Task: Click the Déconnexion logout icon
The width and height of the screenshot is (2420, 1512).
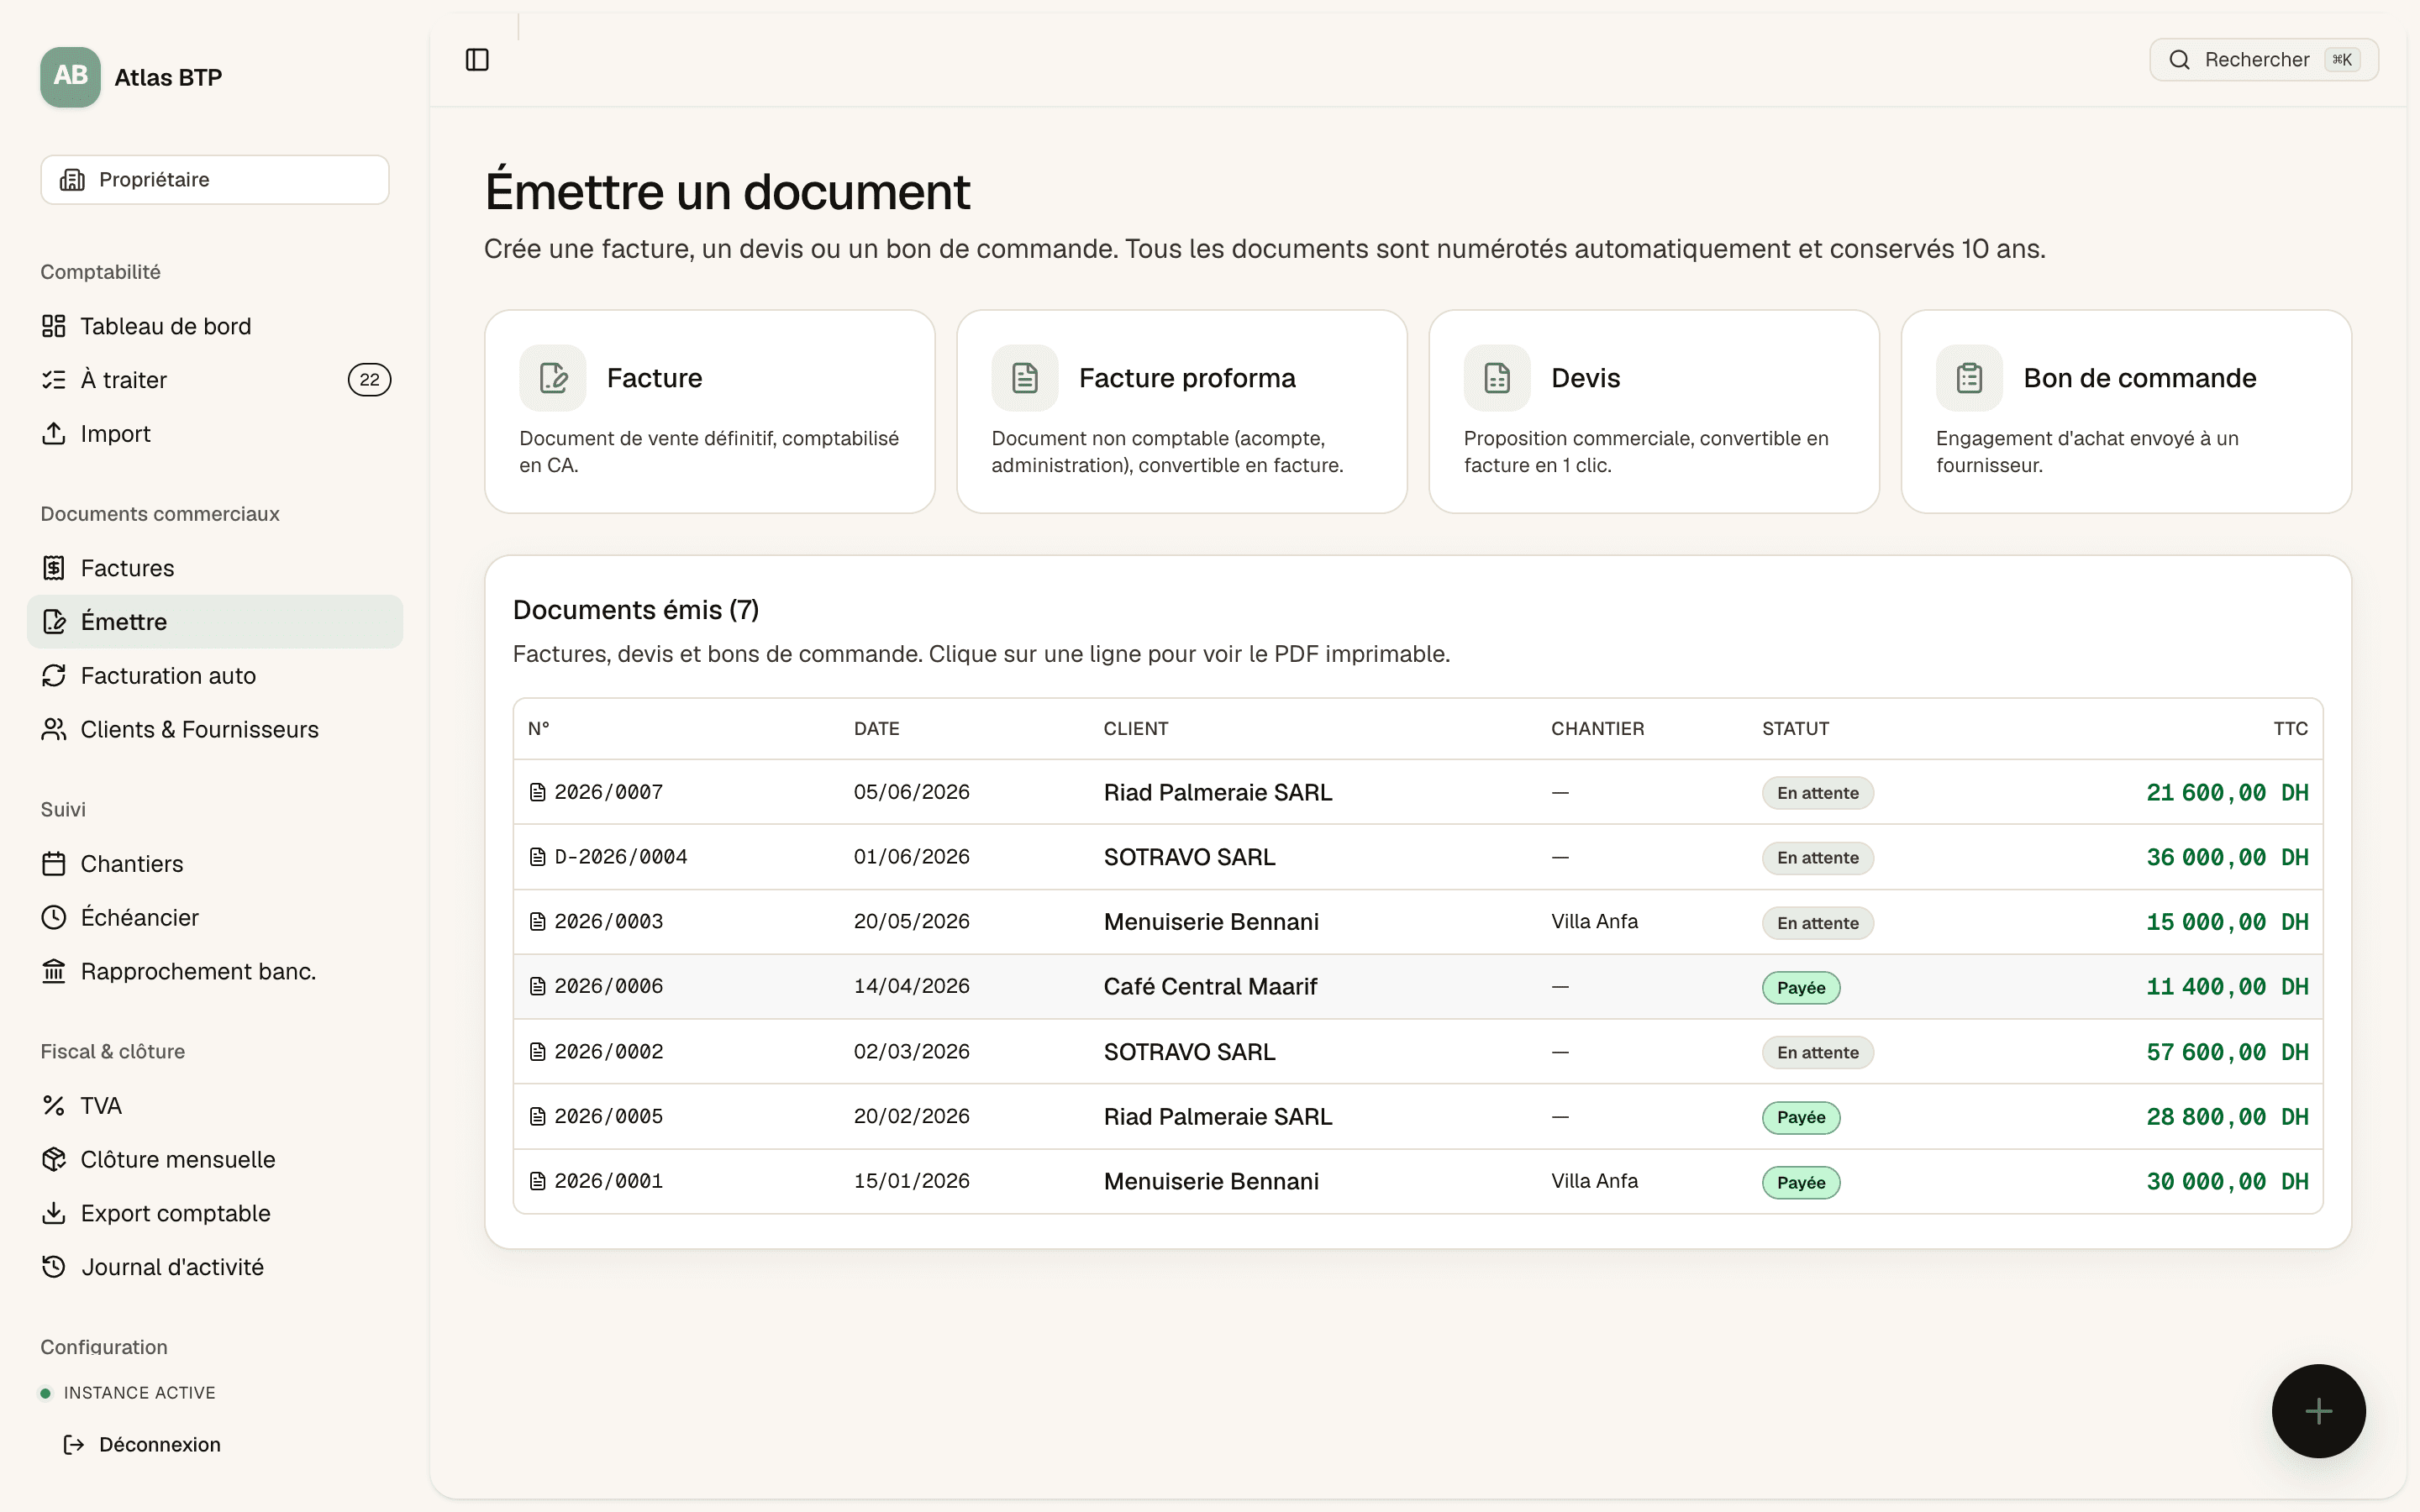Action: [x=73, y=1445]
